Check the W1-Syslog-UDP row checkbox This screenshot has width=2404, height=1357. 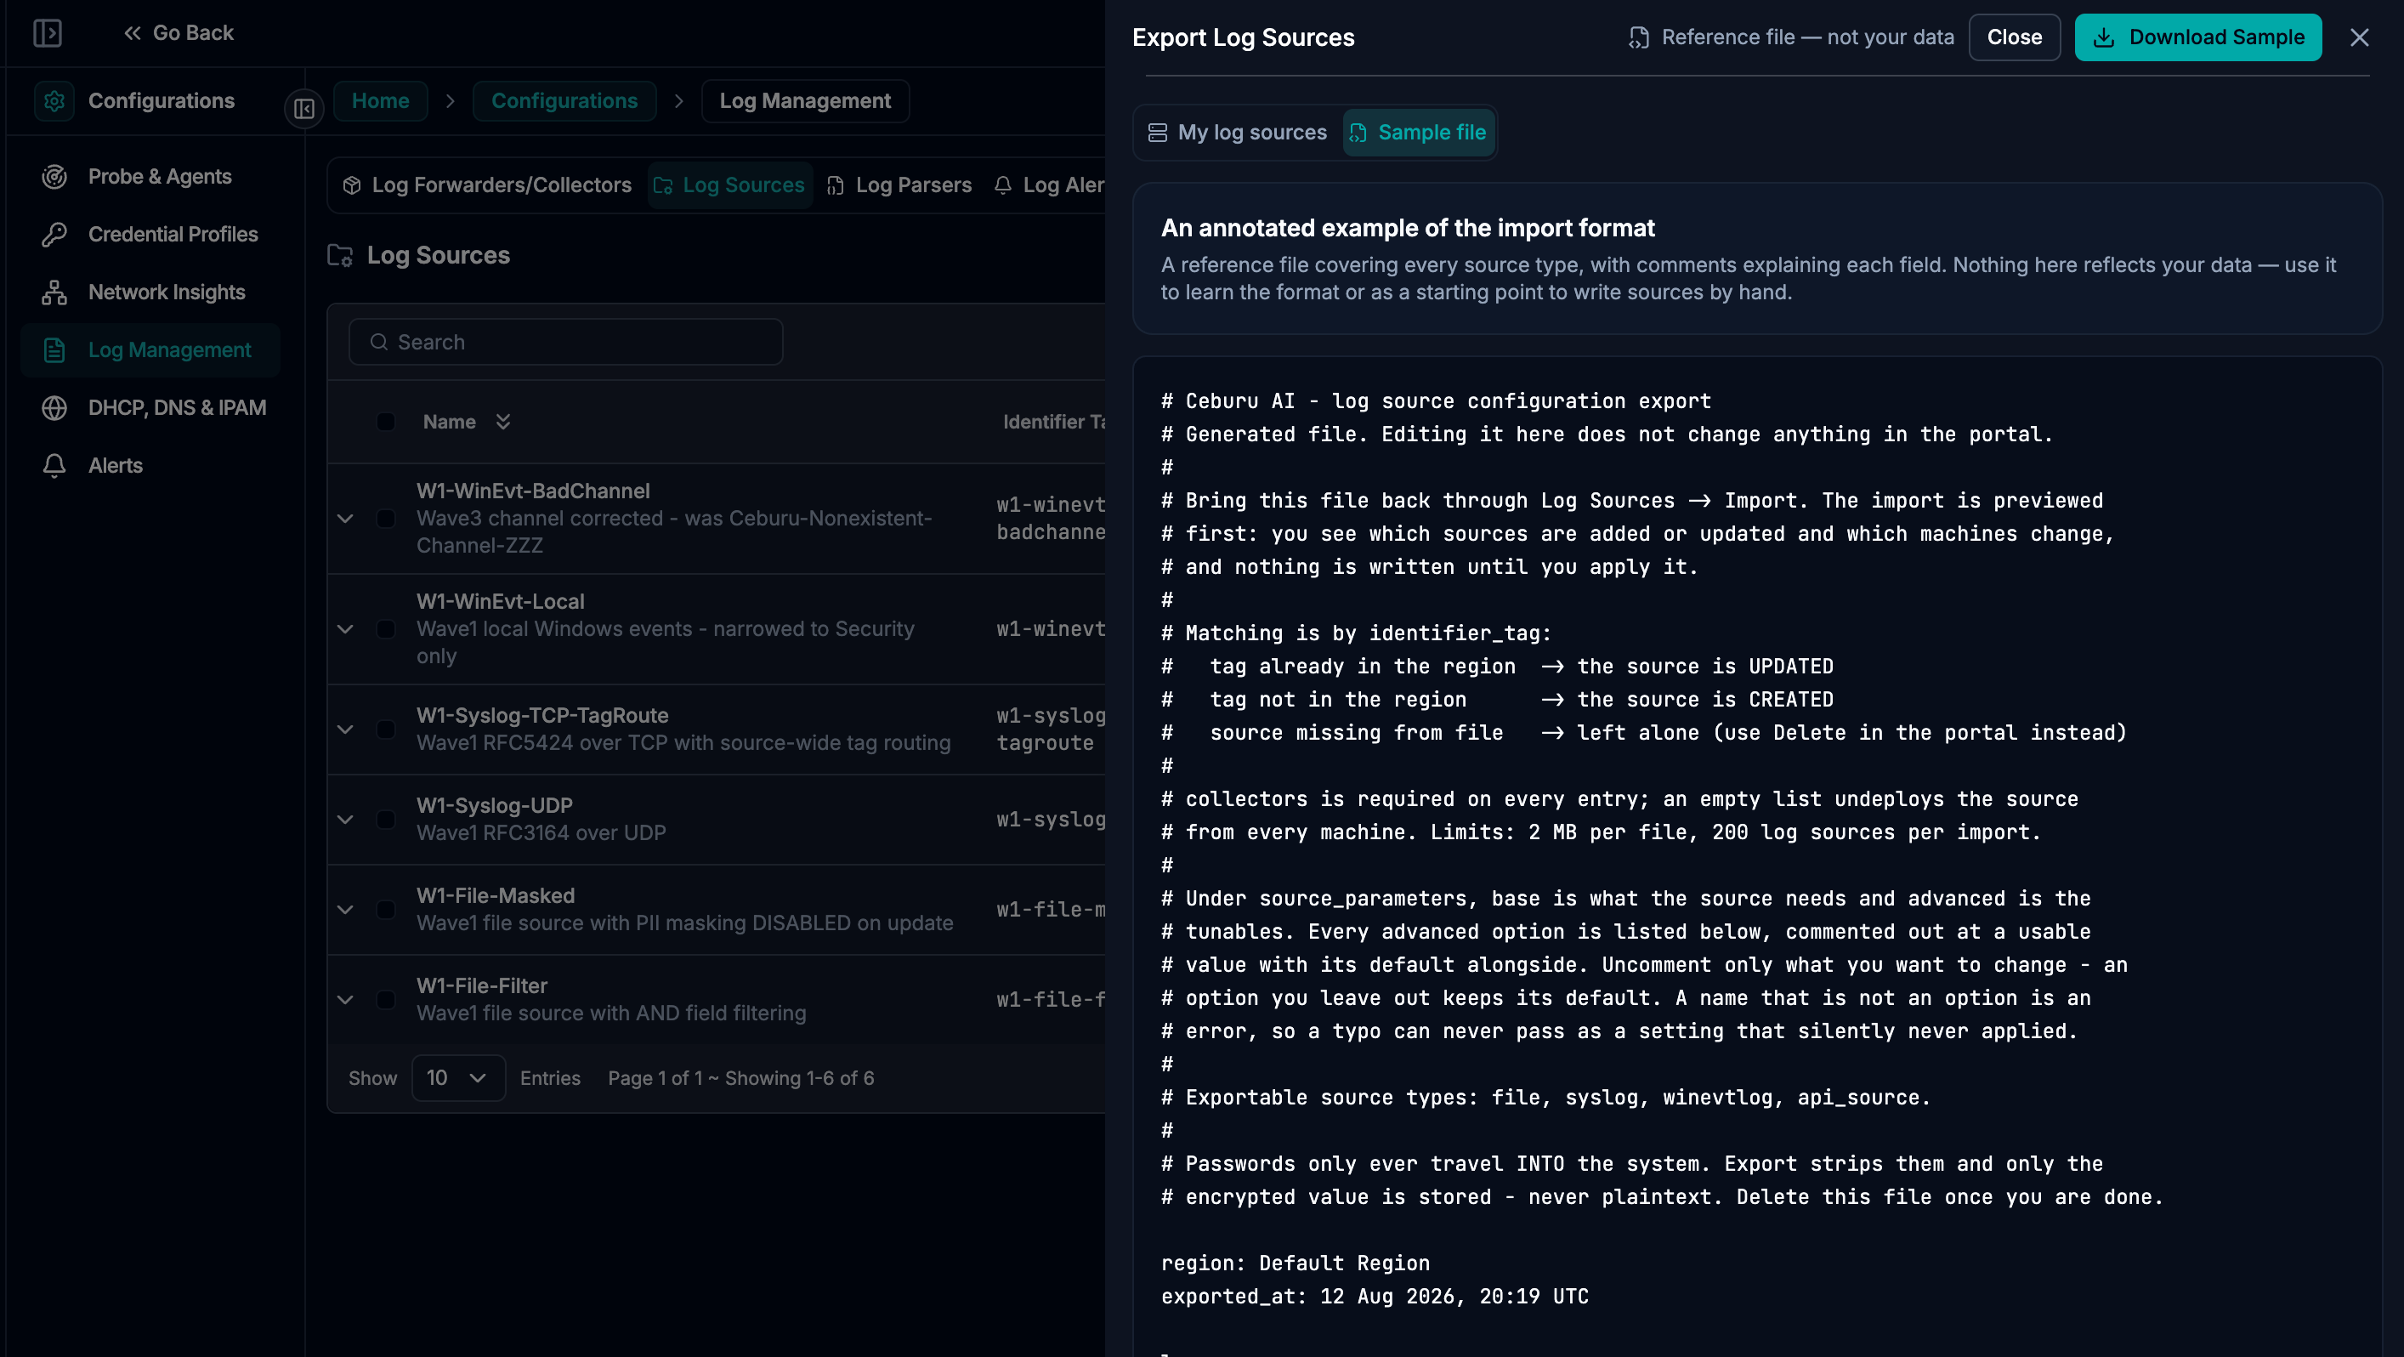[x=385, y=820]
